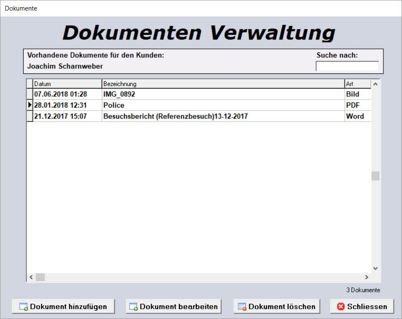Select the Police PDF document entry
402x319 pixels.
point(114,105)
